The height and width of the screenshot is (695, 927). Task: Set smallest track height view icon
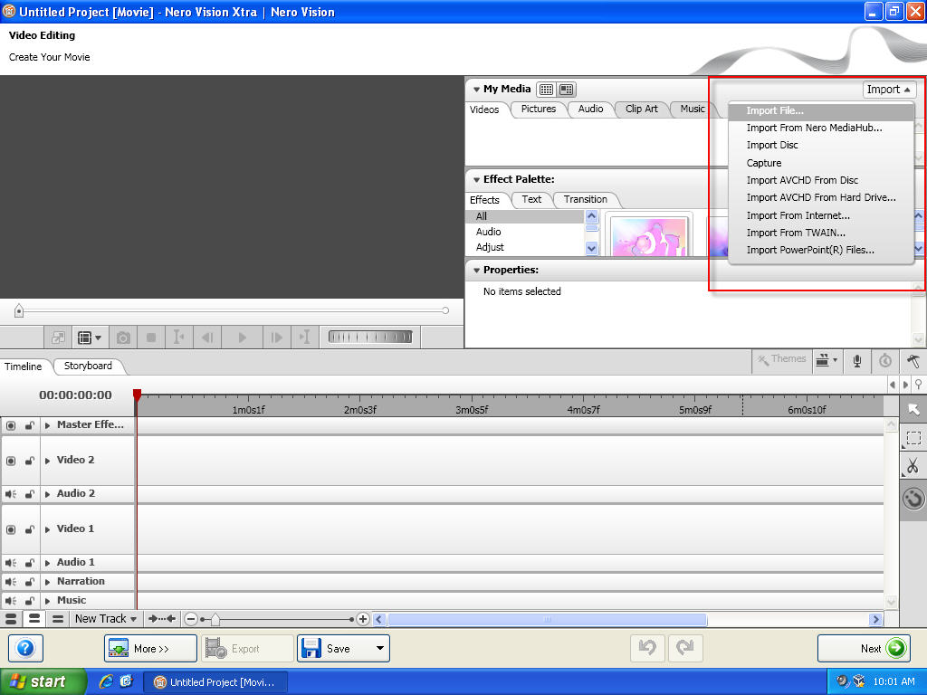(57, 619)
